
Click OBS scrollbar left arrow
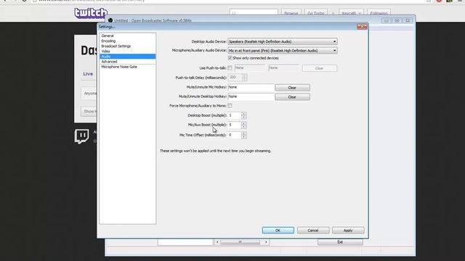click(217, 242)
